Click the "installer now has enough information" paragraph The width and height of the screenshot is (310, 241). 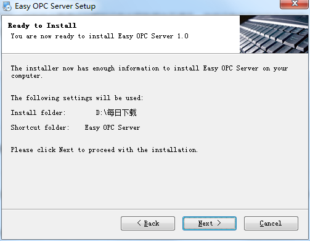(x=149, y=72)
